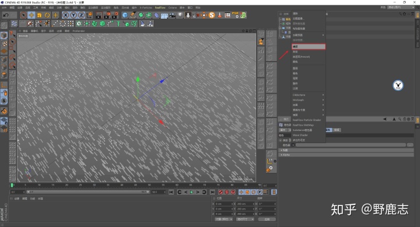
Task: Toggle the Z axis lock
Action: click(x=81, y=15)
